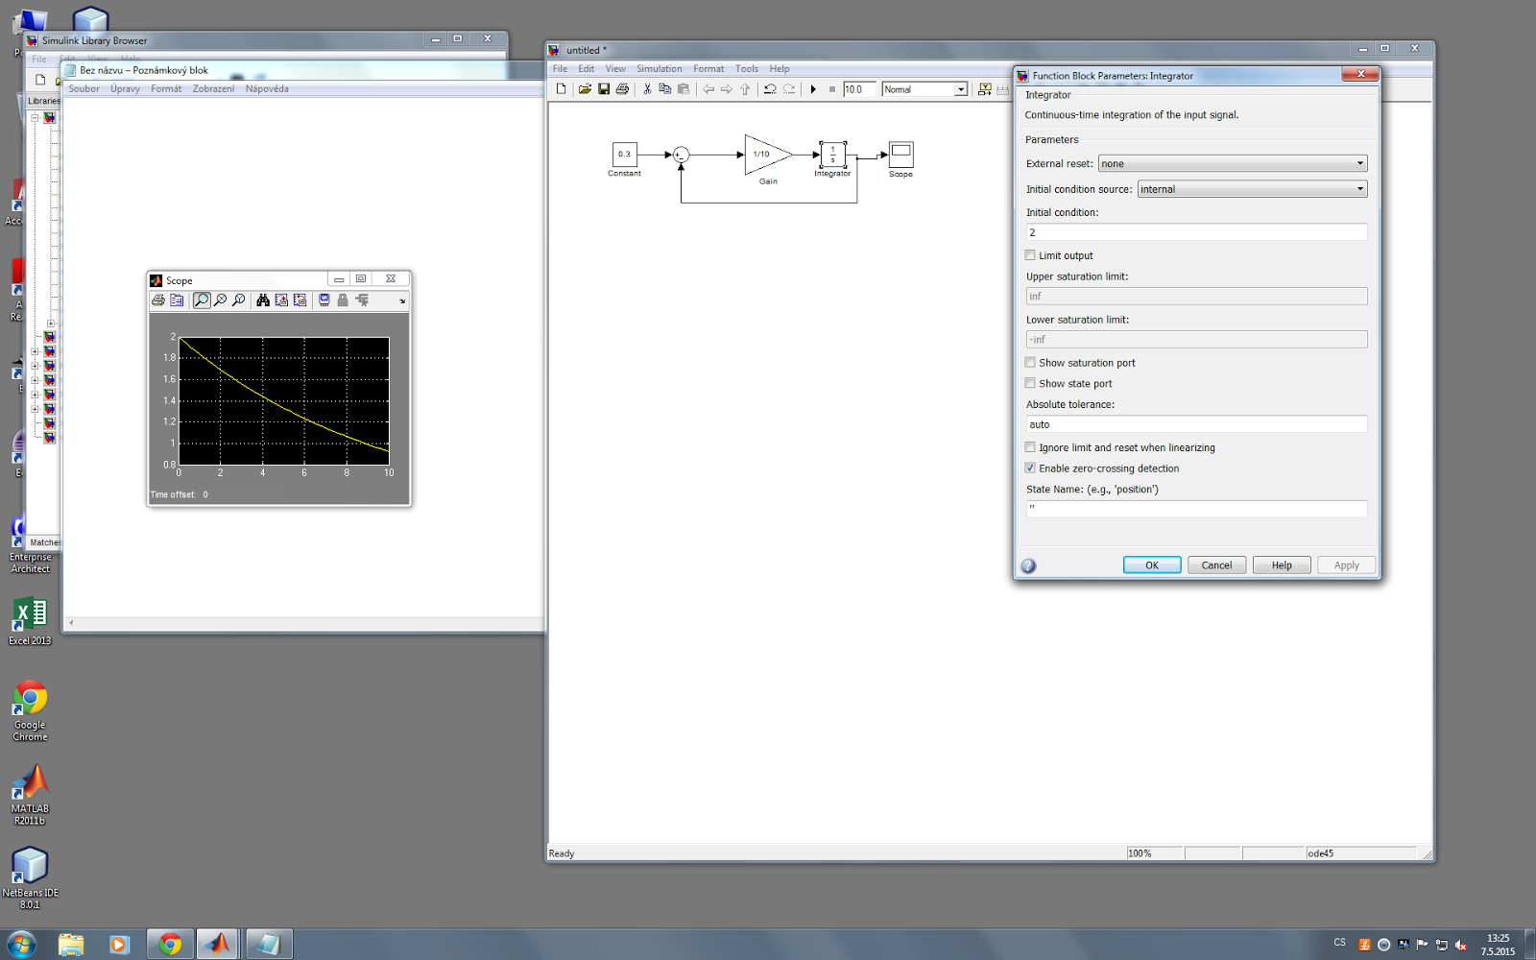The width and height of the screenshot is (1536, 960).
Task: Open the View menu in untitled model
Action: 615,69
